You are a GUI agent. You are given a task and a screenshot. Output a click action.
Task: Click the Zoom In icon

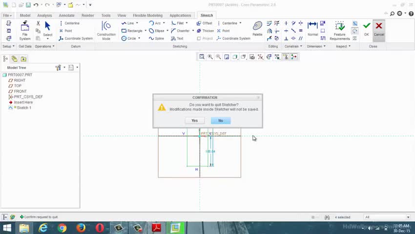pyautogui.click(x=210, y=57)
